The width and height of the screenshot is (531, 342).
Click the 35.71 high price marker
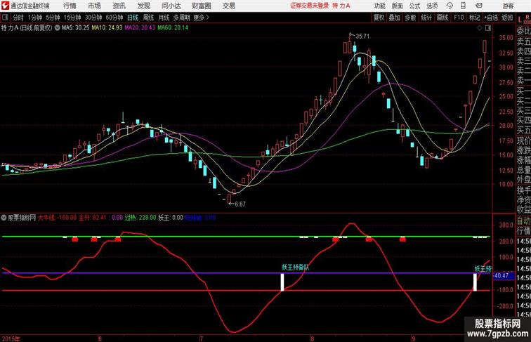(x=362, y=37)
